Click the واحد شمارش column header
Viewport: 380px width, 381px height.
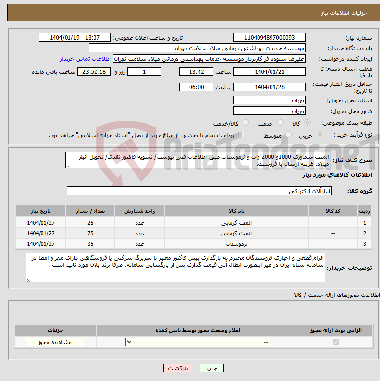(139, 211)
